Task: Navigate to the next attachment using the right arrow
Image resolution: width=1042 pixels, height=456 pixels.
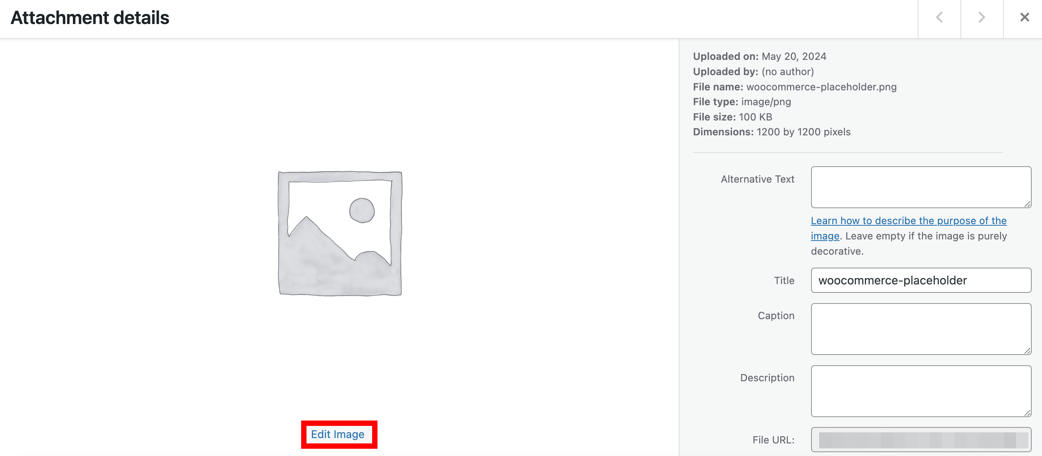Action: click(981, 18)
